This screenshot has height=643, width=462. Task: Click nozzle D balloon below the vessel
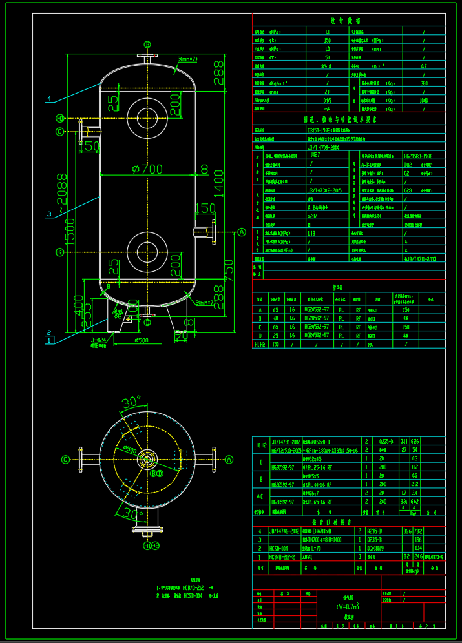tap(147, 322)
